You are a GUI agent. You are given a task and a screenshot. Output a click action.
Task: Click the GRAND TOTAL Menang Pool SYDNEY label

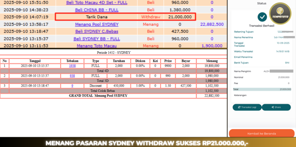click(98, 95)
